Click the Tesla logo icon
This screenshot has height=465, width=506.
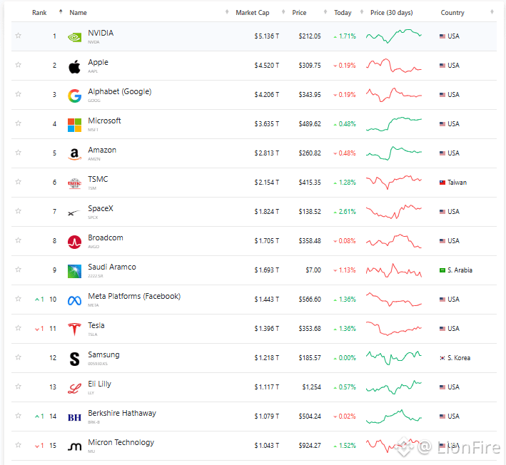(x=74, y=329)
